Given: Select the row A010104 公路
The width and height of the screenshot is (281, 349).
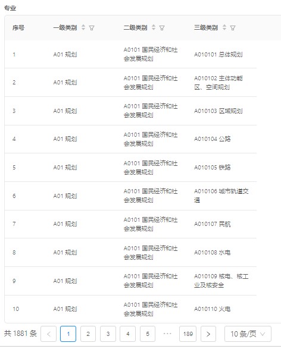Looking at the screenshot, I should click(x=130, y=139).
